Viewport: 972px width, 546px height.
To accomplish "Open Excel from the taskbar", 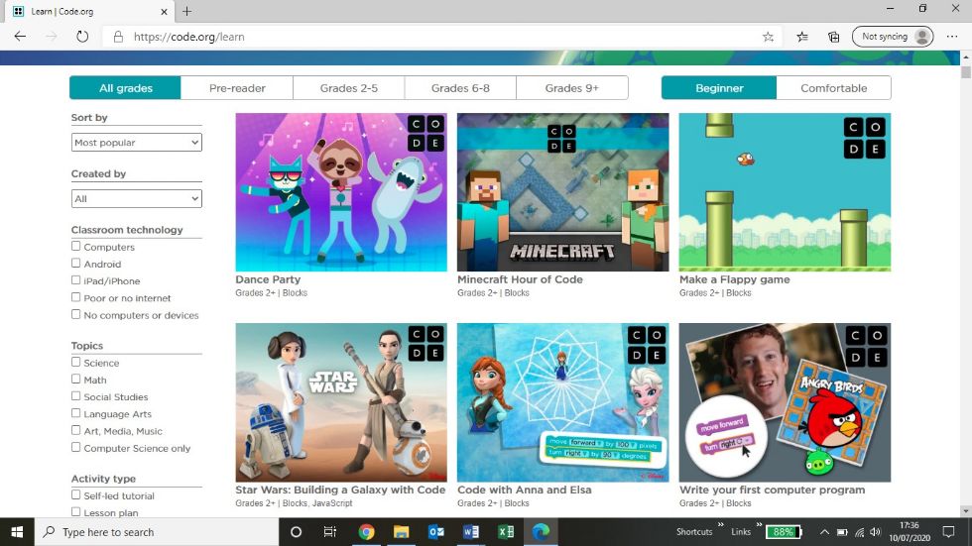I will [x=505, y=532].
